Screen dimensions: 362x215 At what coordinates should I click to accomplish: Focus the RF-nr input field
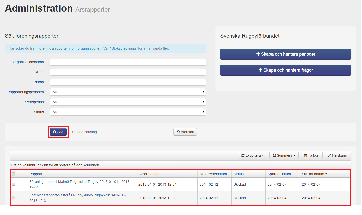128,72
